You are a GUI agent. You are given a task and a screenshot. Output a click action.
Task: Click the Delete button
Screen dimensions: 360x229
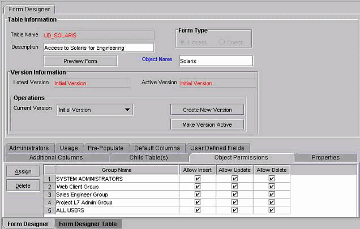(23, 185)
